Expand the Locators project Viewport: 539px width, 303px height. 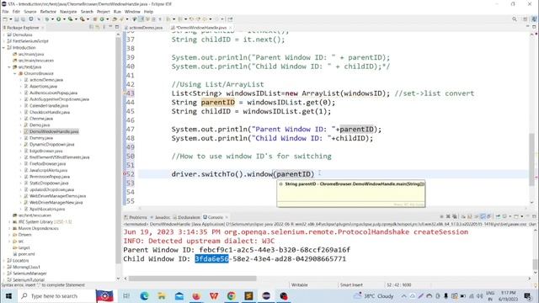click(3, 261)
